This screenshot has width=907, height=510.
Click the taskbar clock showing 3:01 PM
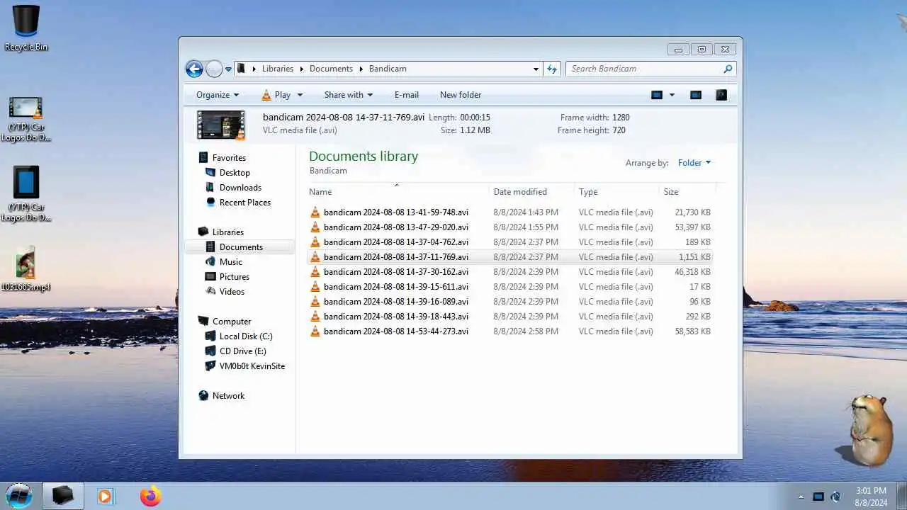point(871,496)
